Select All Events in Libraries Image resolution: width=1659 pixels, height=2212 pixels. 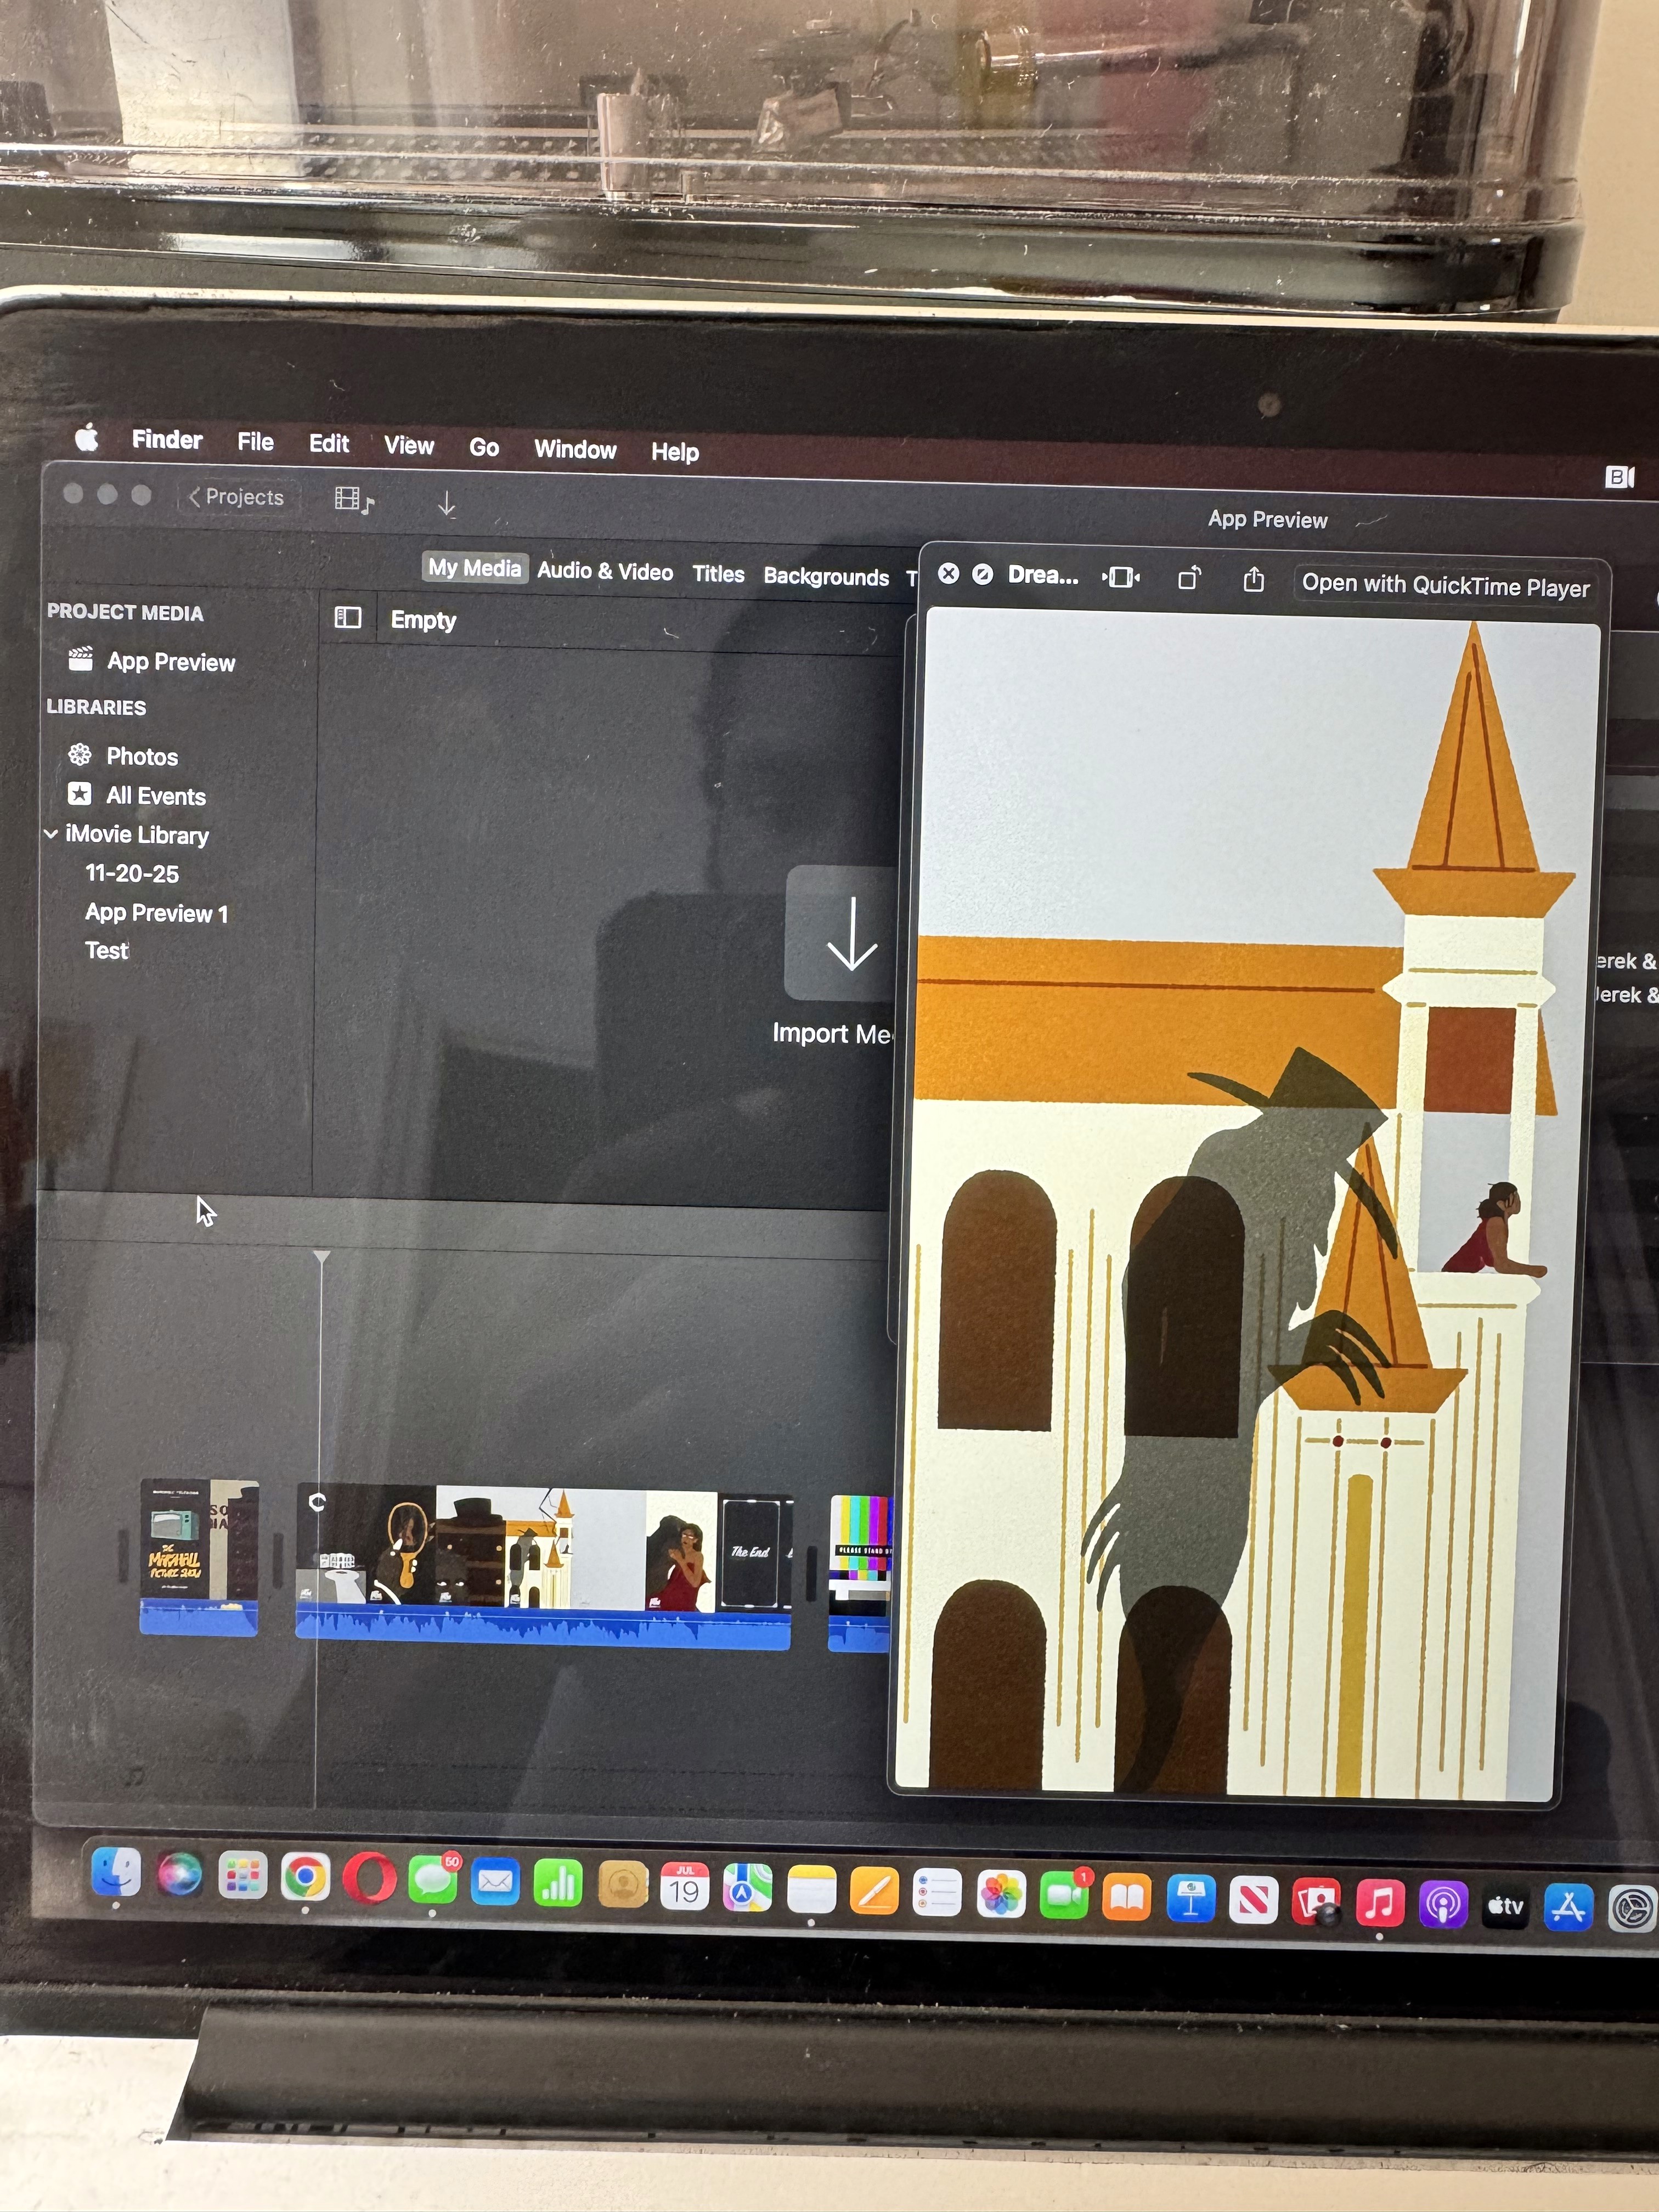click(137, 795)
